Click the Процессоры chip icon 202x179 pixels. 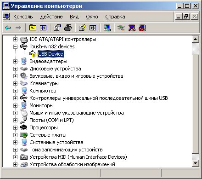tap(24, 127)
